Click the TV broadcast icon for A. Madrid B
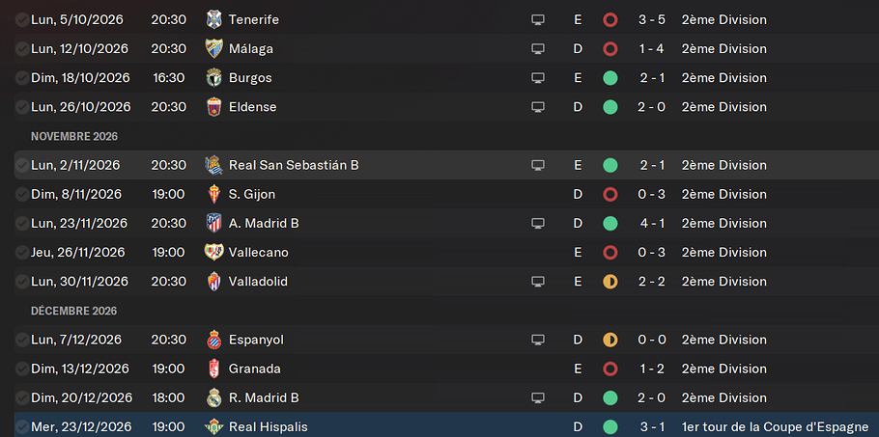Screen dimensions: 879x437 point(538,223)
